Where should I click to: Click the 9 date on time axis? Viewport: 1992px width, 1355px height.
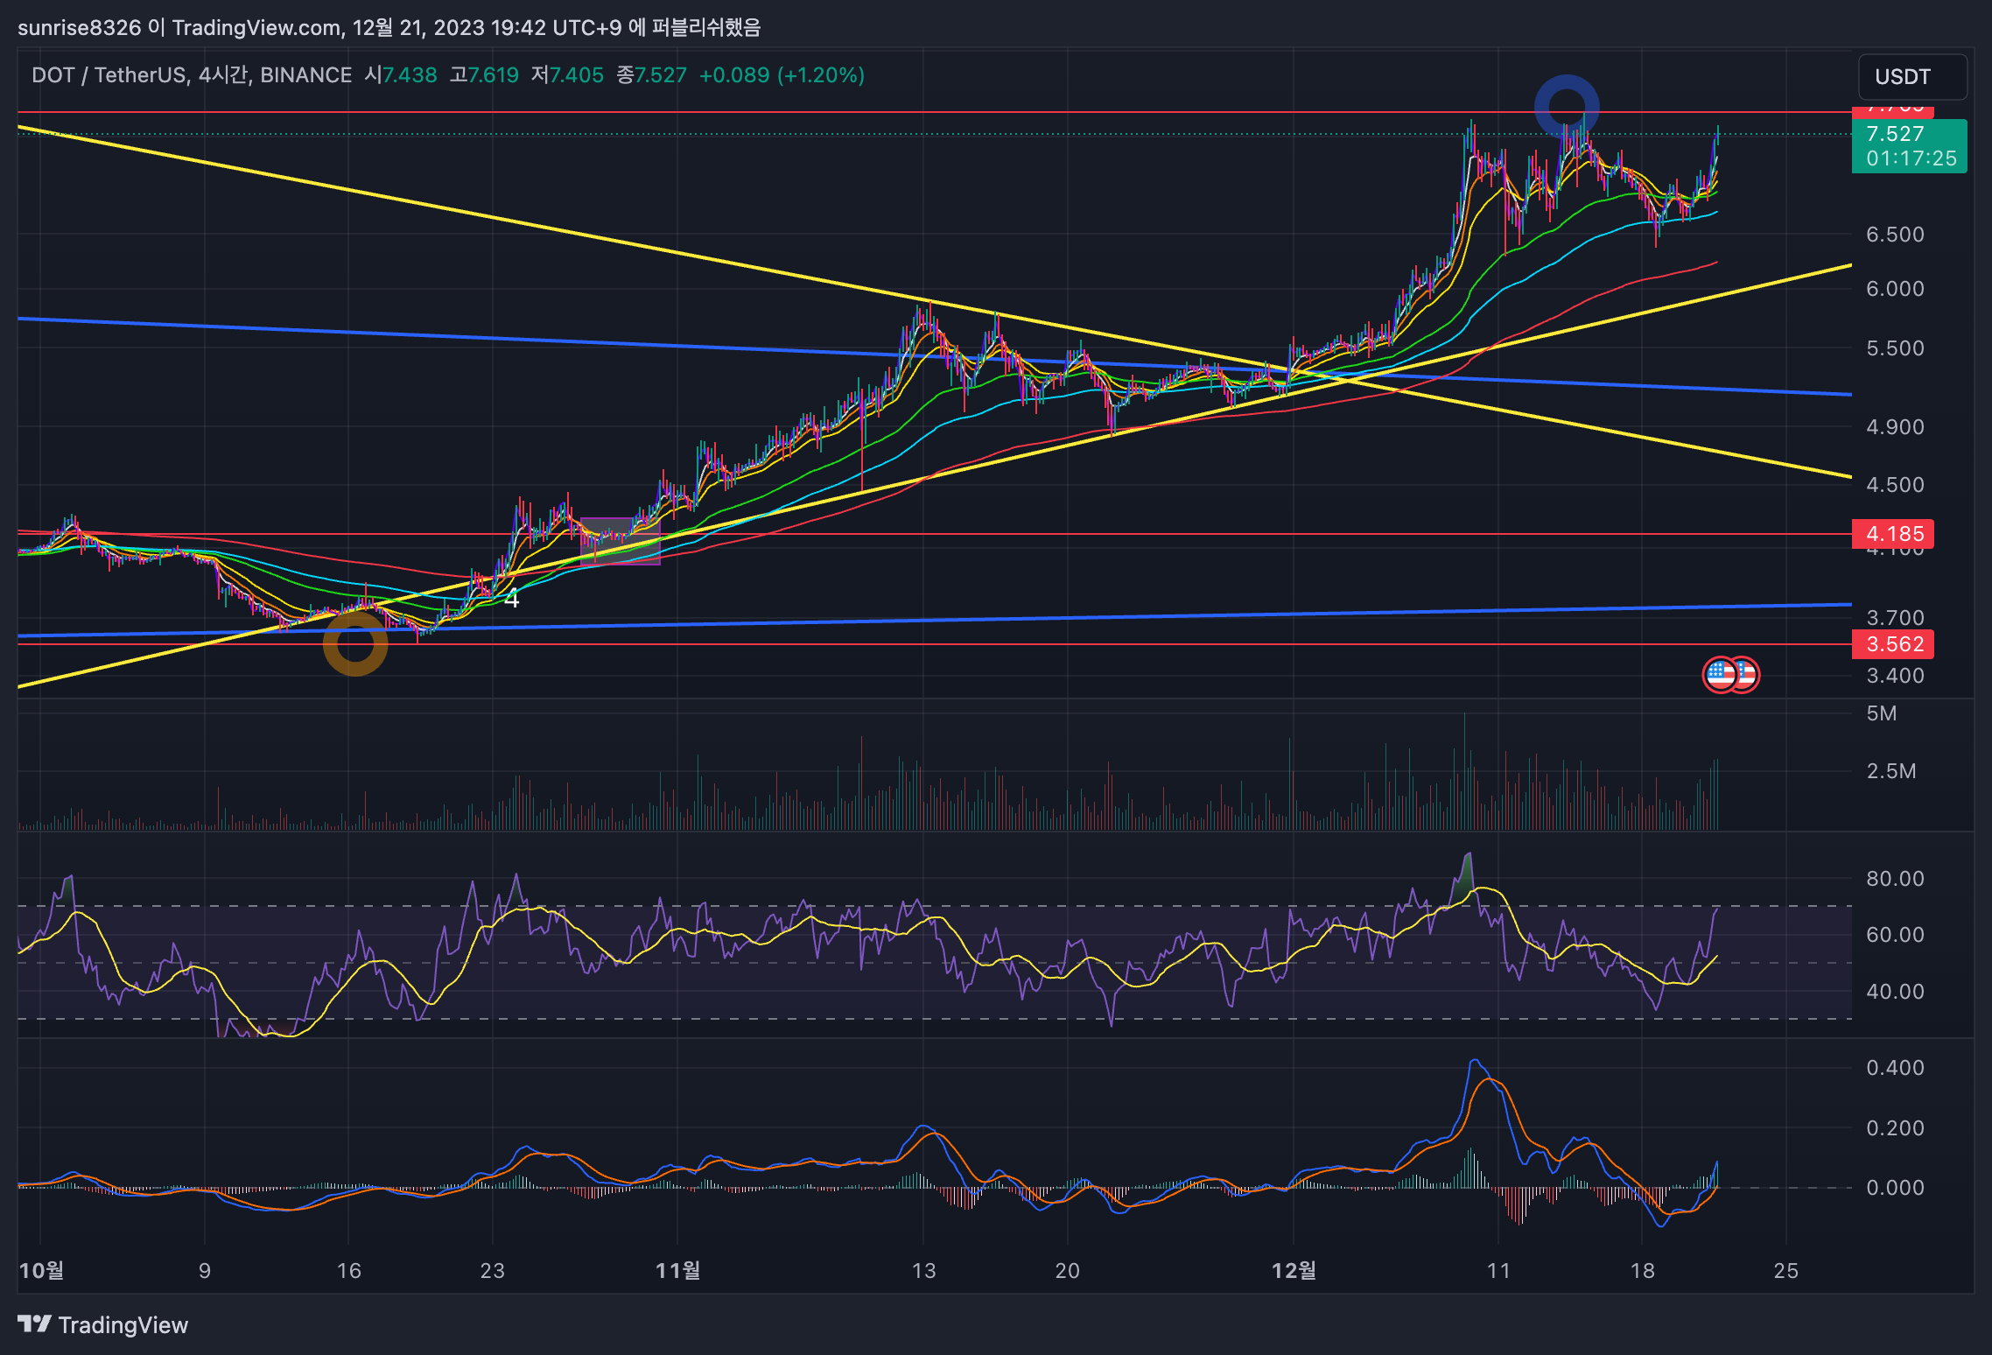pos(205,1271)
